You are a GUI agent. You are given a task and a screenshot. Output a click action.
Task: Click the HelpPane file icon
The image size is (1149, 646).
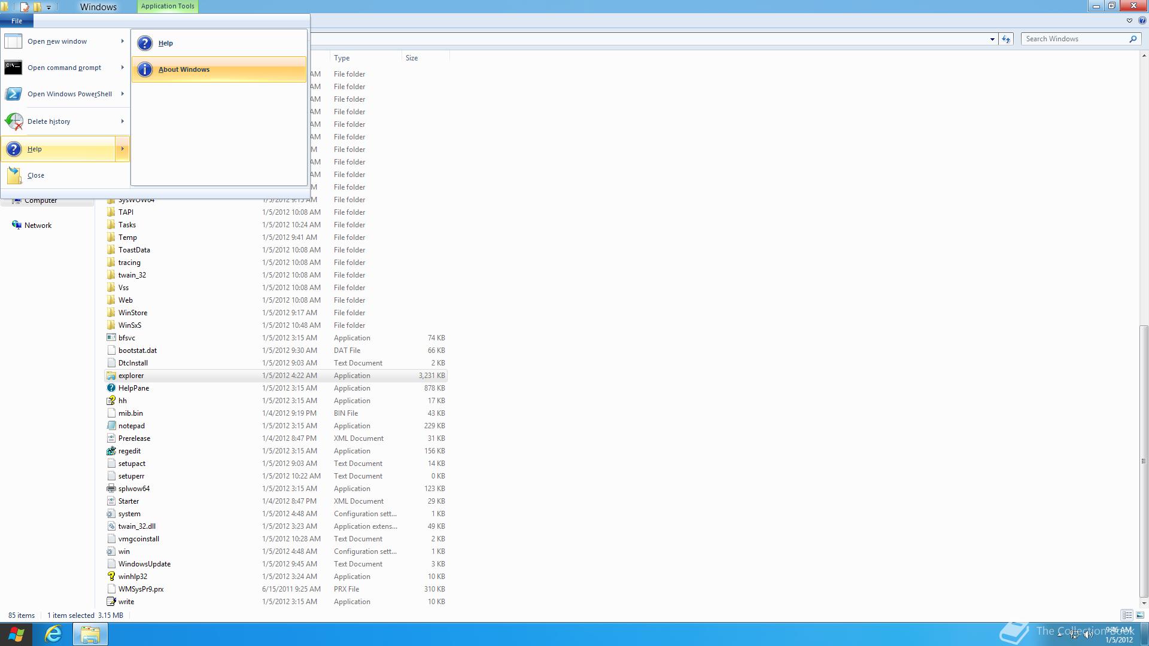pos(111,388)
